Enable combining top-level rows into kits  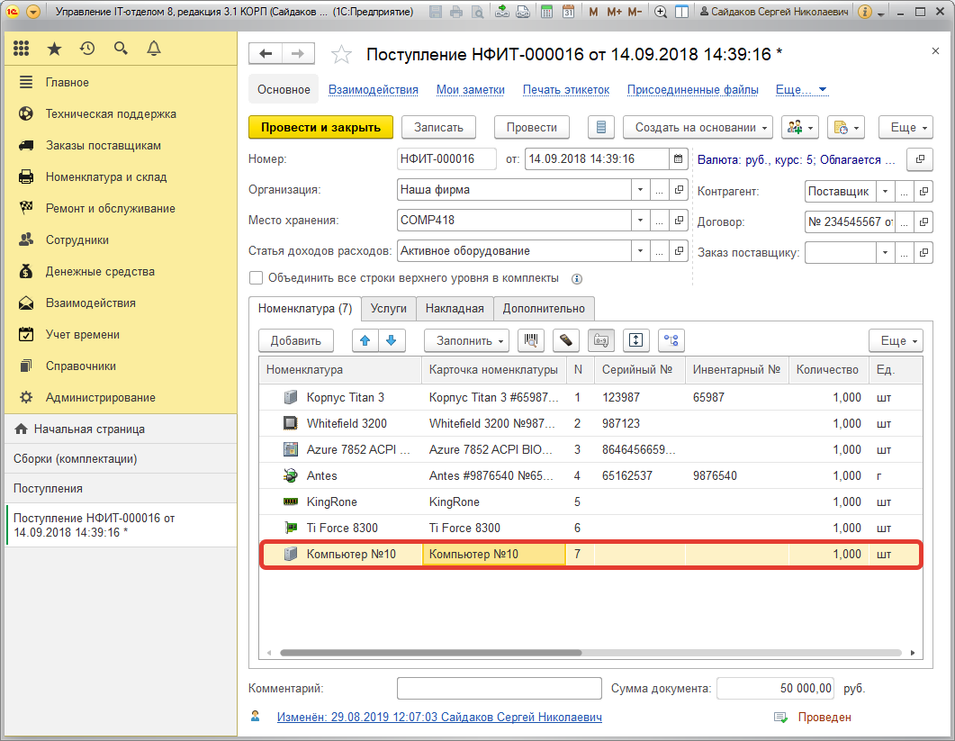click(x=256, y=278)
